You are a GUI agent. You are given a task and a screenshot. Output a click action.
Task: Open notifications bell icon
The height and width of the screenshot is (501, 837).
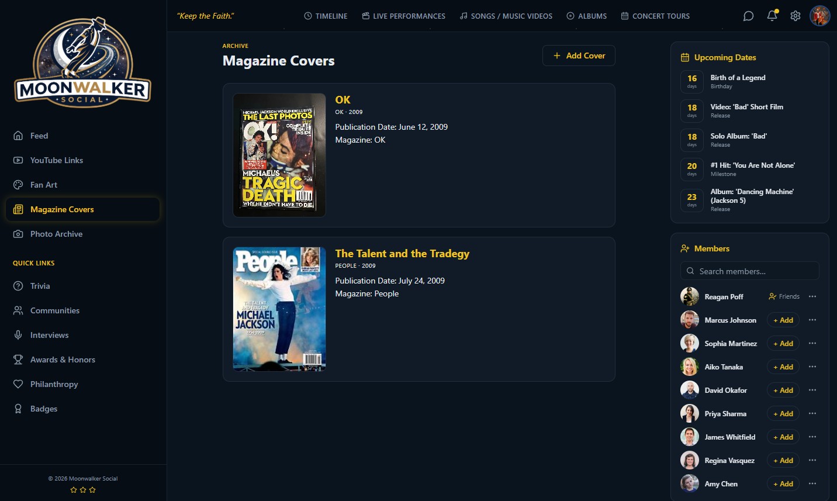pyautogui.click(x=772, y=16)
